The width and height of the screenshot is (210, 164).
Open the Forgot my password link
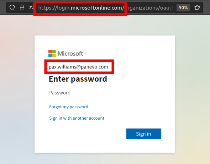click(69, 107)
